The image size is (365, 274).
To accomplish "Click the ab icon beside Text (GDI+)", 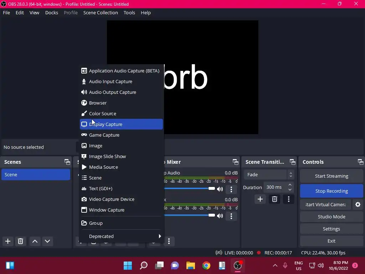I will click(84, 188).
